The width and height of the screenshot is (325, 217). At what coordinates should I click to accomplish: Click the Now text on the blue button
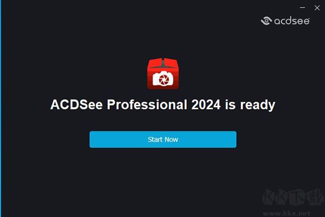pos(171,140)
